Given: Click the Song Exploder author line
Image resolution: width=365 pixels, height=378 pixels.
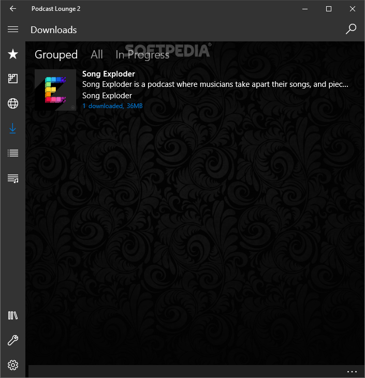Looking at the screenshot, I should (x=107, y=96).
